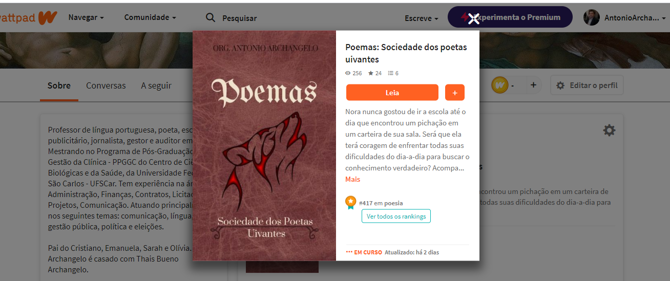Select the Sobre tab

click(59, 85)
